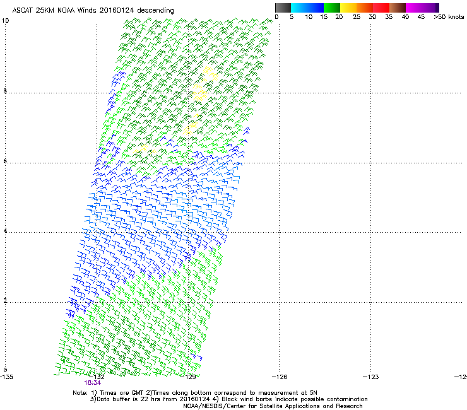Screen dimensions: 467x410
Task: Click the '-132' longitude axis label
Action: tap(97, 377)
